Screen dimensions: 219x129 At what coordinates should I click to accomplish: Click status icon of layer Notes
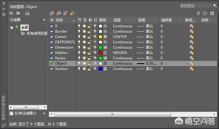52,58
